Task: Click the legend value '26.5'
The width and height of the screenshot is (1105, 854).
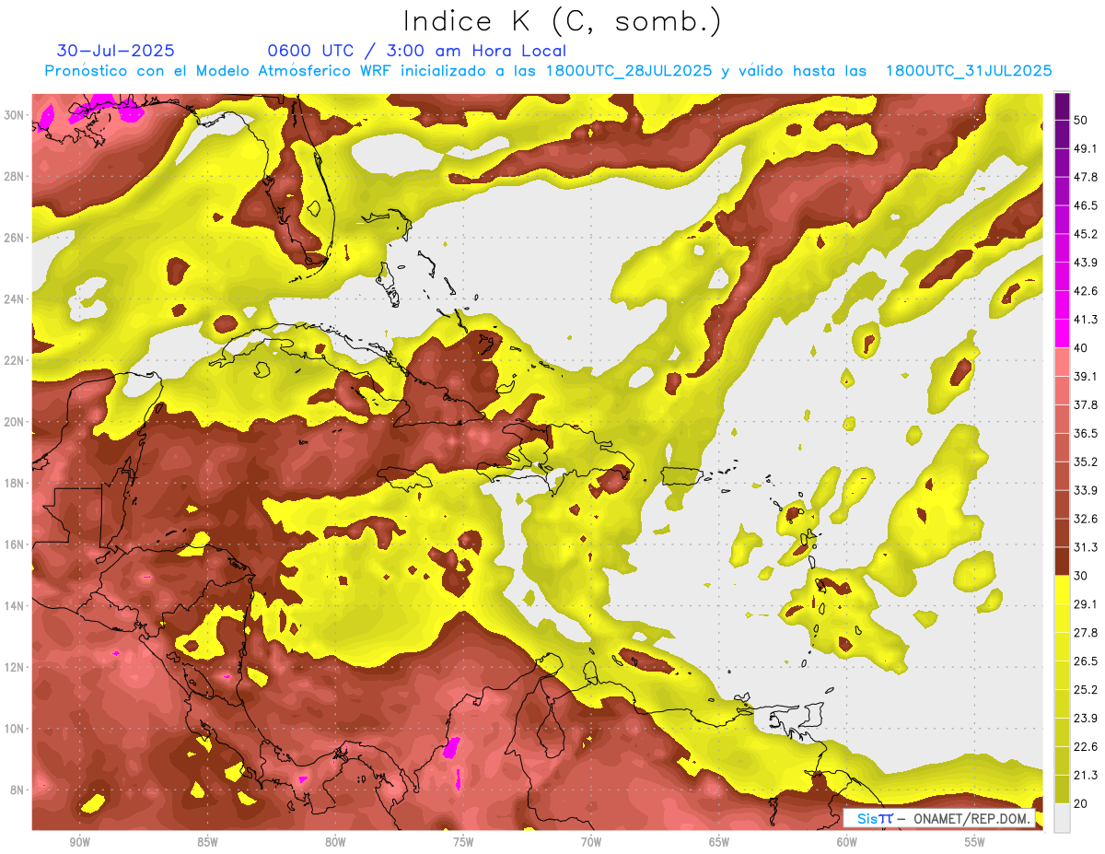Action: coord(1086,661)
